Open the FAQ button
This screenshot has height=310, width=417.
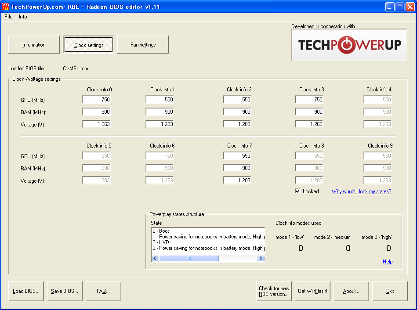tap(103, 291)
